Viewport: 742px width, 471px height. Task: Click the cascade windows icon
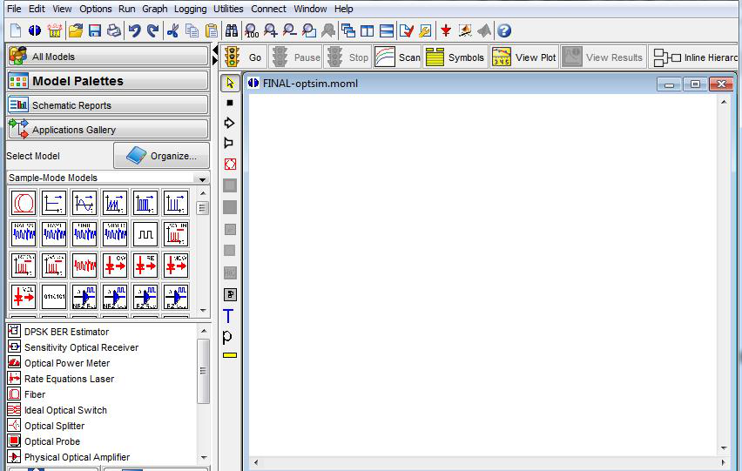348,30
